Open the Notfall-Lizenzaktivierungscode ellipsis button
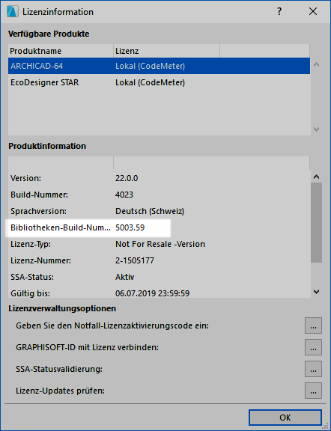The image size is (331, 431). pyautogui.click(x=313, y=325)
